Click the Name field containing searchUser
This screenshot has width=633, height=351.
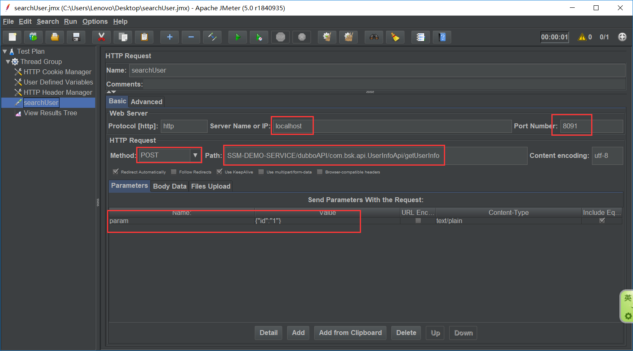[x=377, y=71]
